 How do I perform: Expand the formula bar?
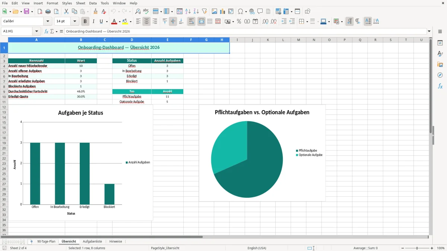[429, 32]
